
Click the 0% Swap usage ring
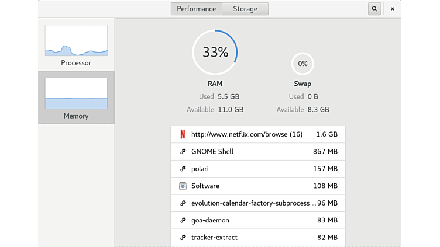[302, 64]
